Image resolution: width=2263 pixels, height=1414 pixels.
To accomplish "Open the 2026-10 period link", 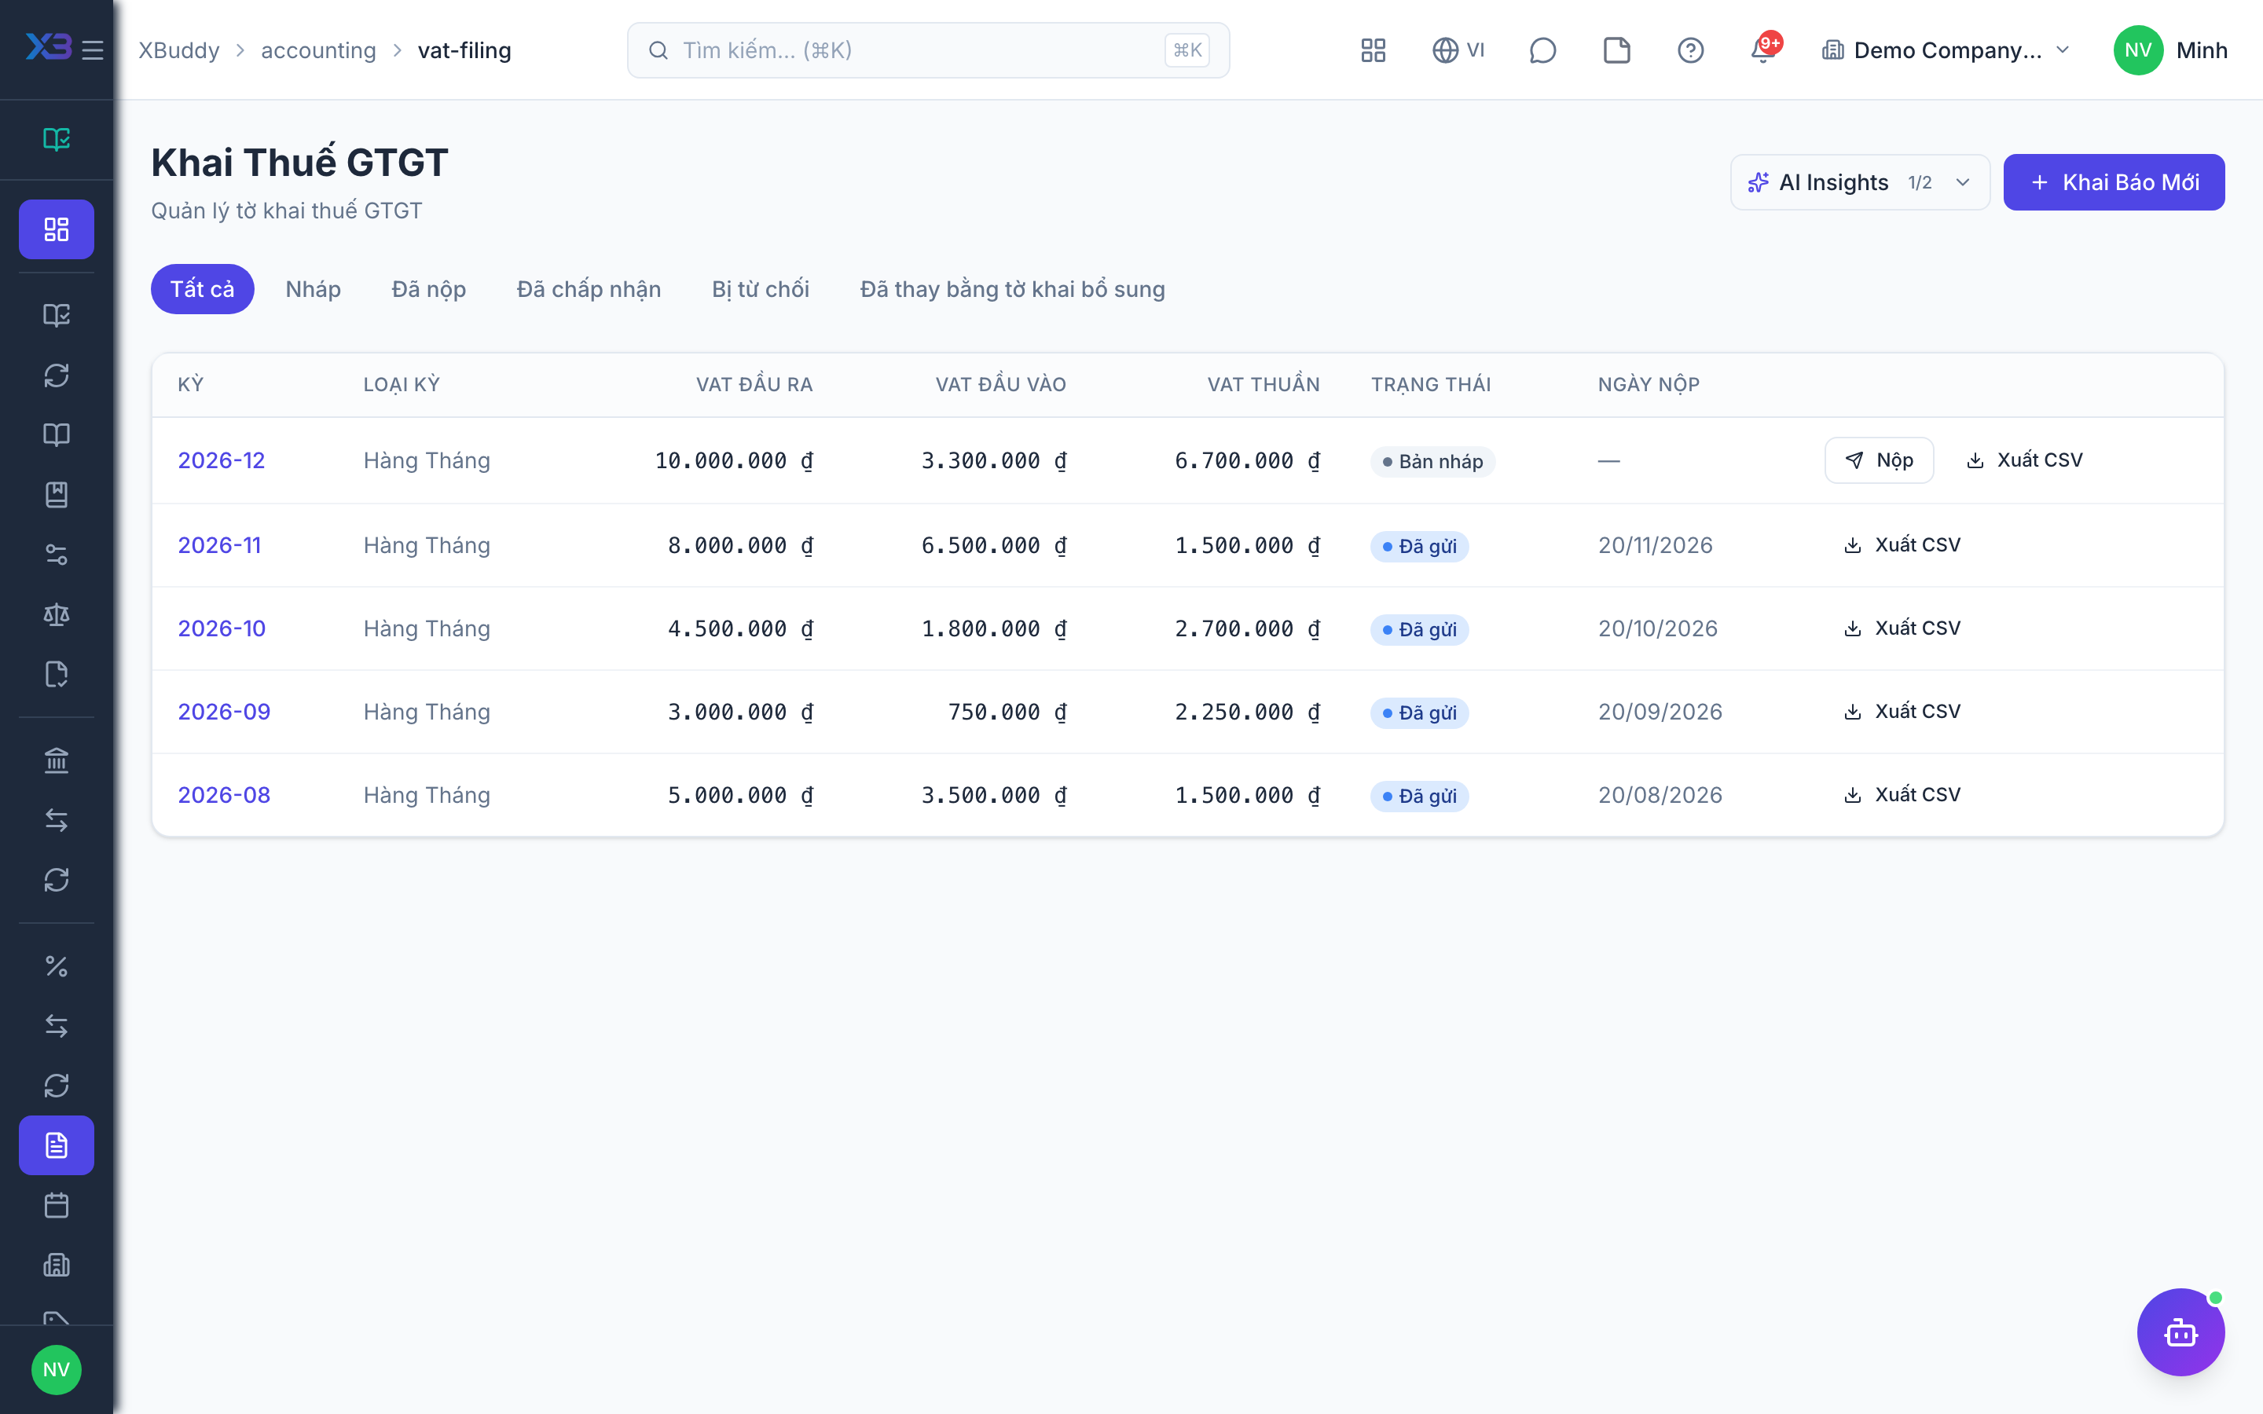I will coord(222,628).
